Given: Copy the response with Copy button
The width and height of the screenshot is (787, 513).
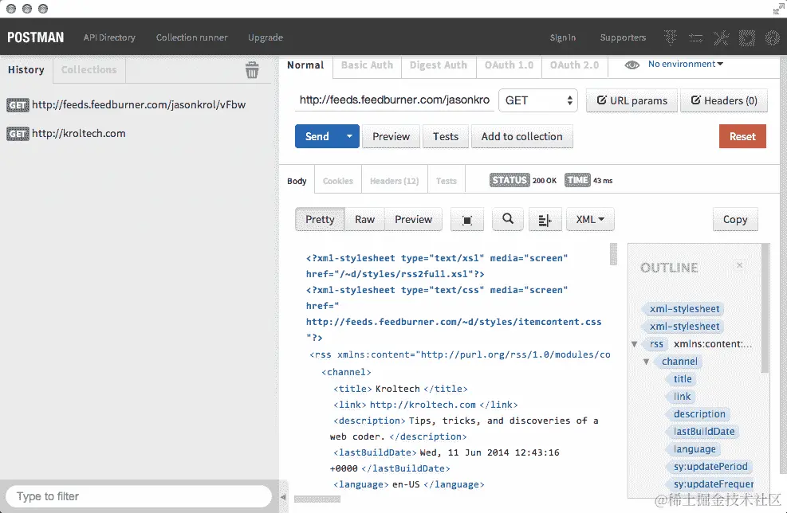Looking at the screenshot, I should click(735, 220).
